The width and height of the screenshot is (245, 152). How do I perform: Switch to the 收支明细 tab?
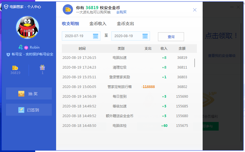tap(70, 24)
